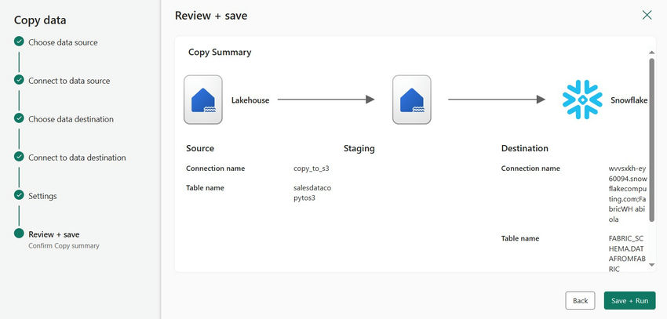Viewport: 667px width, 319px height.
Task: Jump to Choose data destination step
Action: coord(71,119)
